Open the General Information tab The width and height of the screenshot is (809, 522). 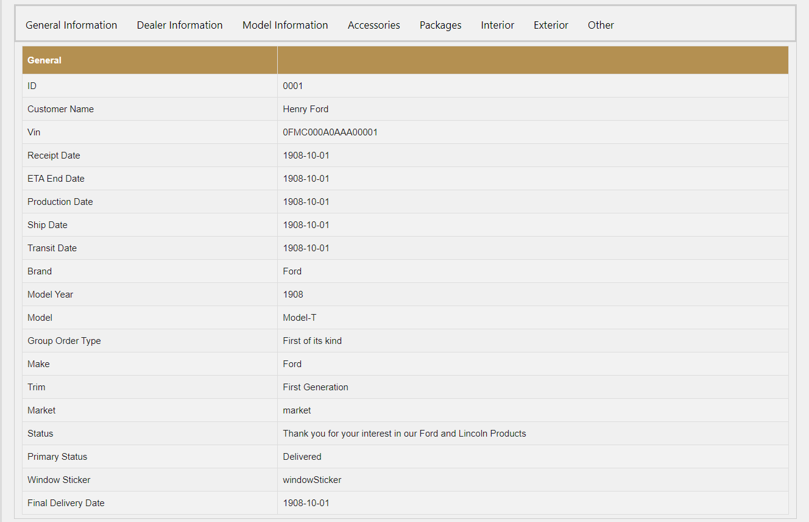71,25
